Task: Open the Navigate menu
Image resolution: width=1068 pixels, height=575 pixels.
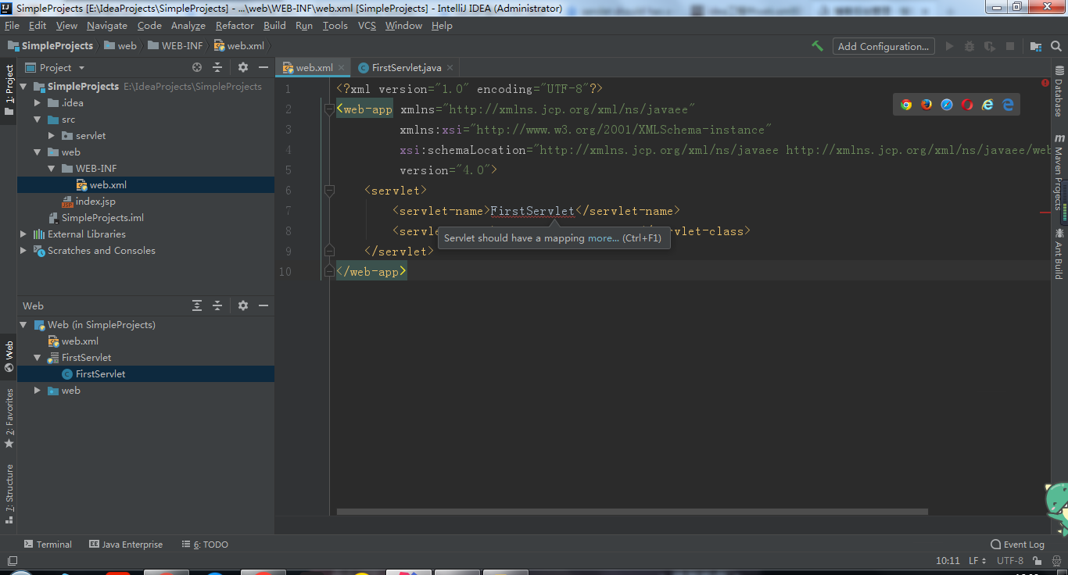Action: [107, 26]
